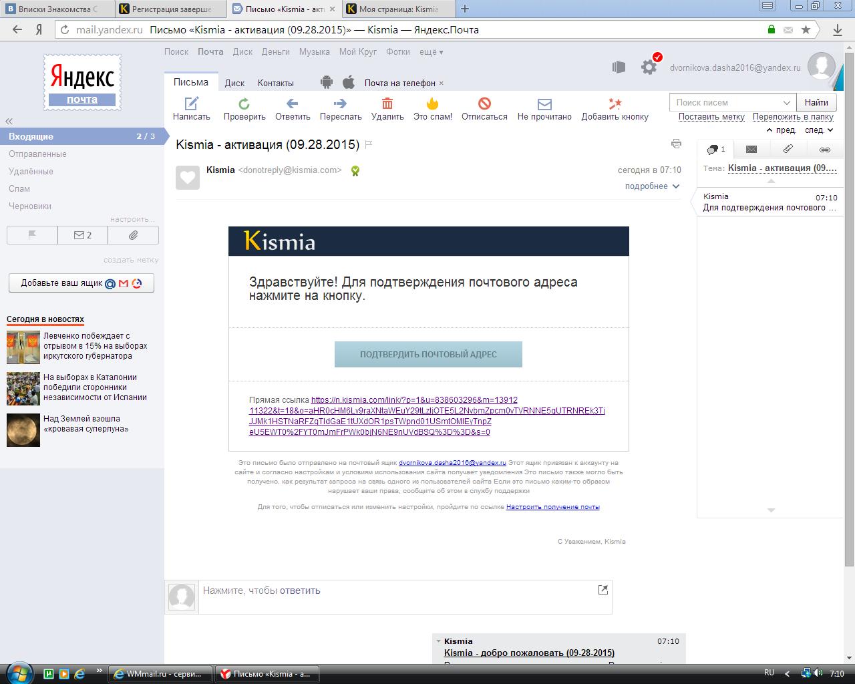
Task: Open the print letter icon
Action: click(676, 144)
